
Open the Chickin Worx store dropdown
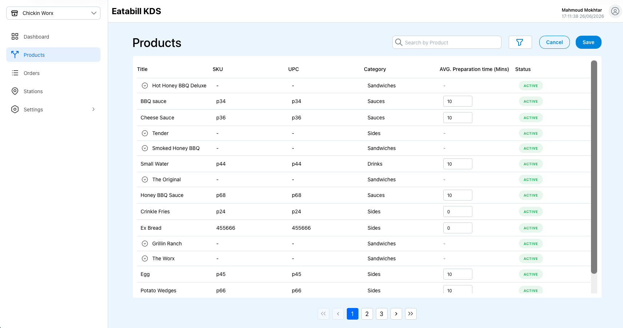(x=53, y=13)
